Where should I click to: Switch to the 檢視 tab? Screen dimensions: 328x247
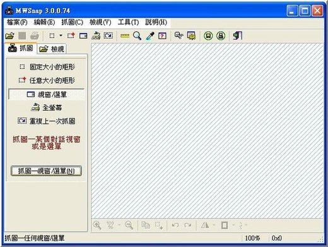(x=52, y=49)
